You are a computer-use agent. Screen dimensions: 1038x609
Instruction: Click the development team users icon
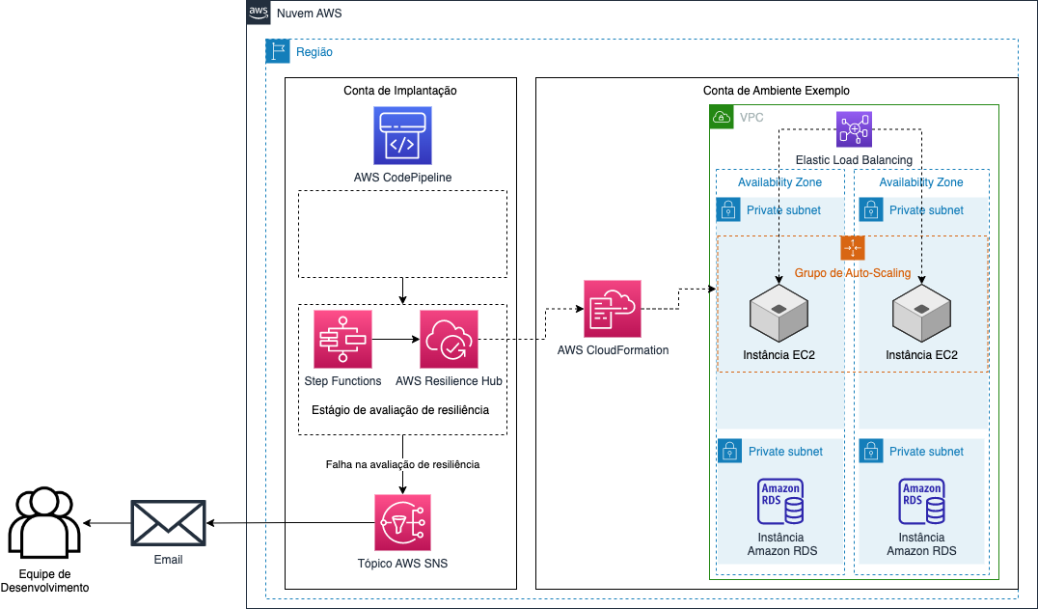tap(44, 522)
